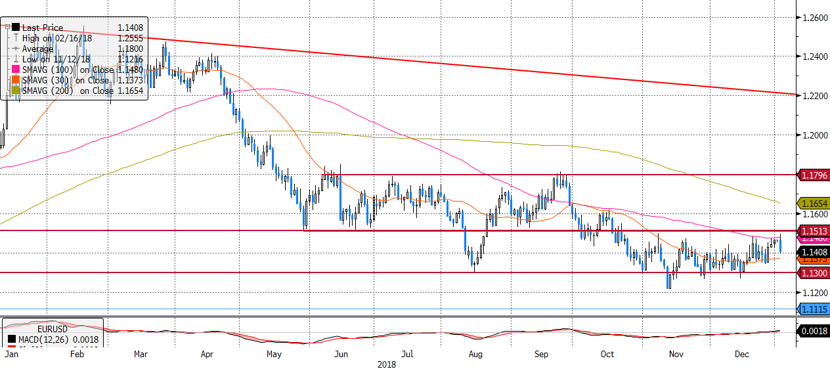This screenshot has width=830, height=369.
Task: Click the Sep label on the time axis
Action: click(542, 355)
